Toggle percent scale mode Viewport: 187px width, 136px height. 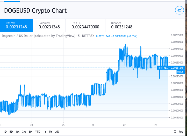(x=175, y=132)
